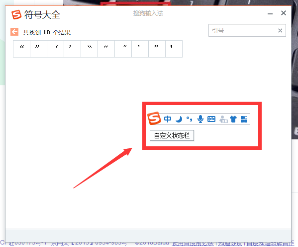Select the reversed double prime symbol

[90, 49]
